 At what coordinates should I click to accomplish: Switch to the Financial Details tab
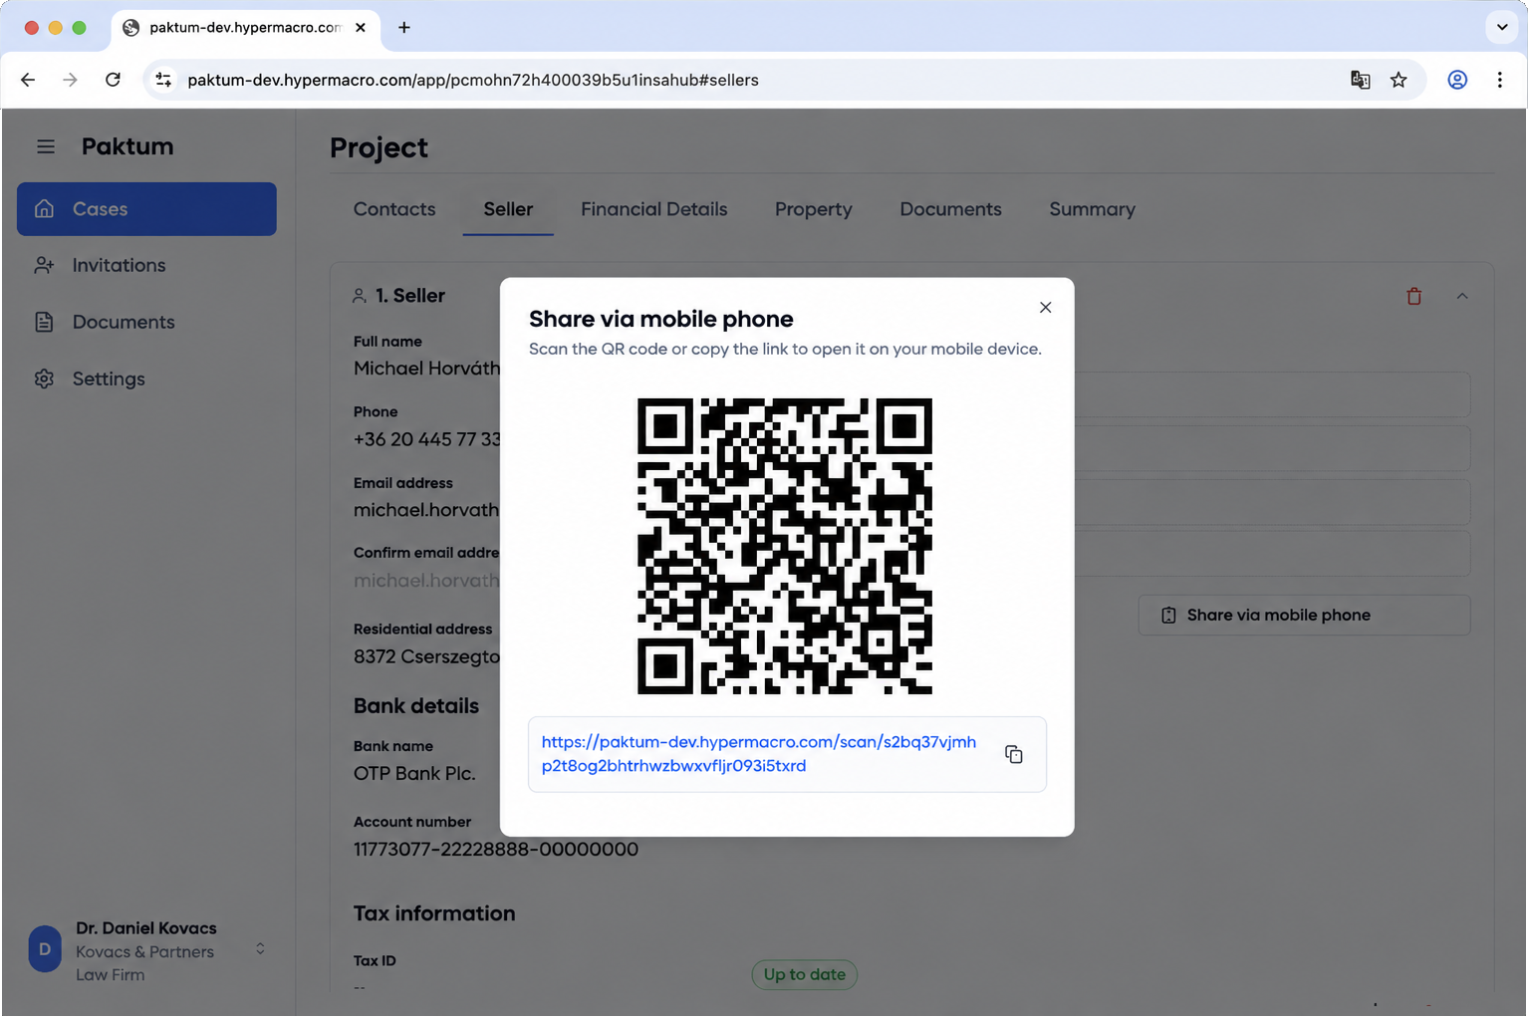[x=653, y=209]
